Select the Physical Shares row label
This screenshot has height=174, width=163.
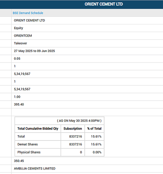pos(29,152)
